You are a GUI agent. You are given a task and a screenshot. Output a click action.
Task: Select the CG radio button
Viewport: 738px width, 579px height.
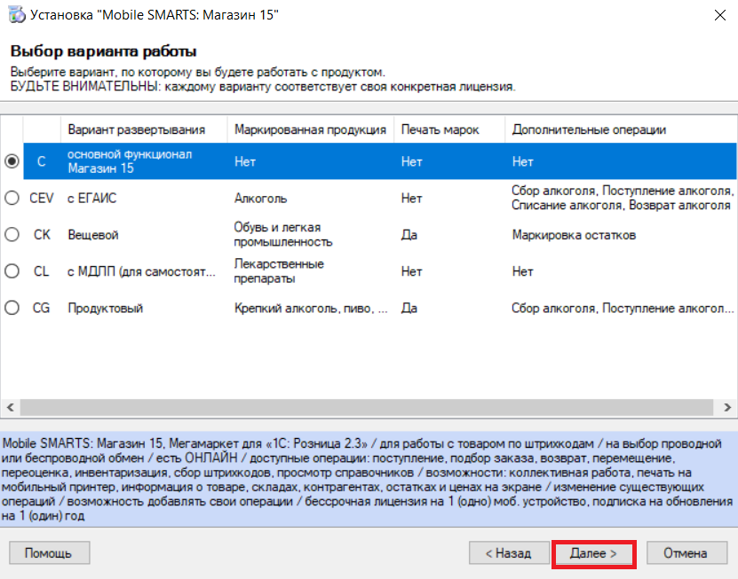12,308
